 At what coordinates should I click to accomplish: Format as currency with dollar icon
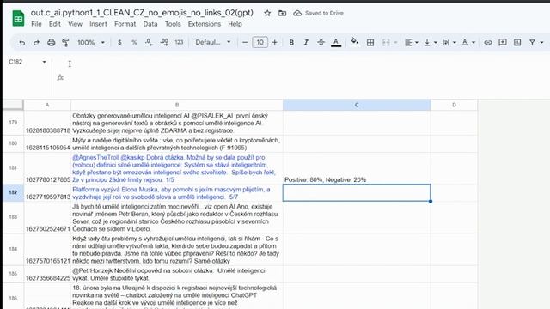[119, 43]
